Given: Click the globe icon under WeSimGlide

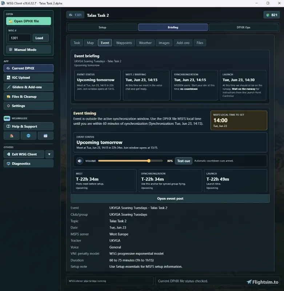Looking at the screenshot, I should coord(29,136).
